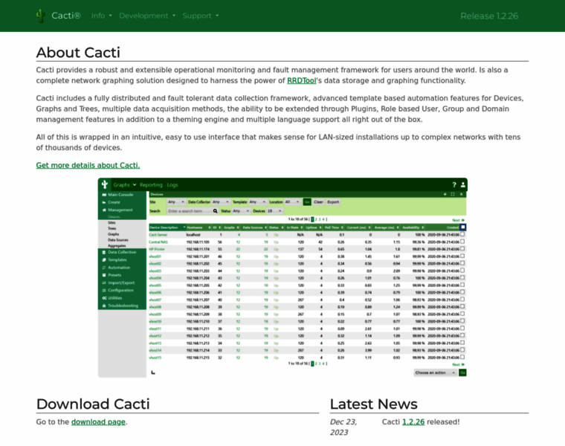Click the Export button in screenshot

(333, 202)
